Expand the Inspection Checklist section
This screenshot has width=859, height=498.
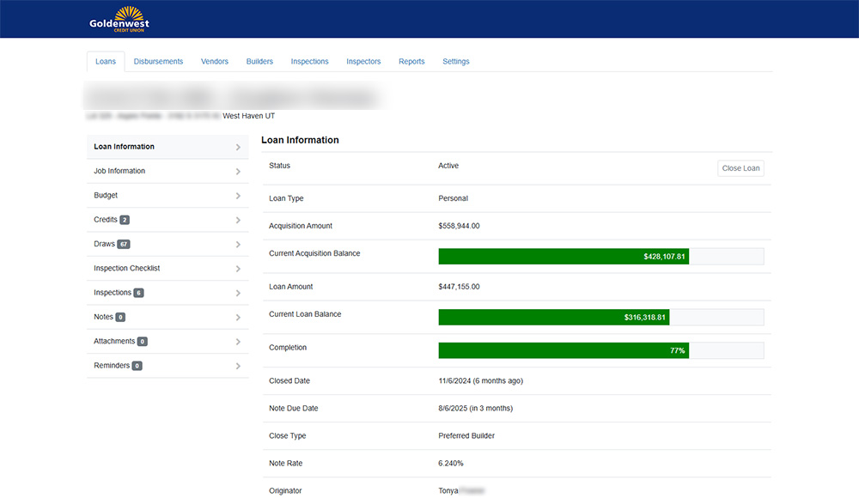168,268
